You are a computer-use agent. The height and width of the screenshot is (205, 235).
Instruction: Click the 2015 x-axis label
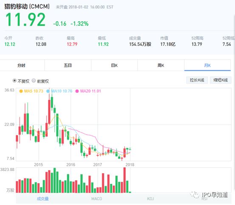[38, 165]
